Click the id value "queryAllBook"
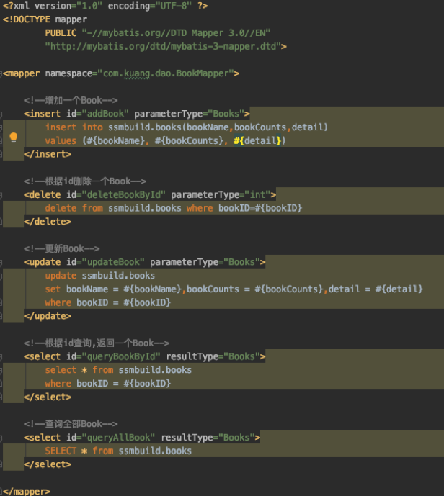The image size is (444, 496). coord(118,438)
